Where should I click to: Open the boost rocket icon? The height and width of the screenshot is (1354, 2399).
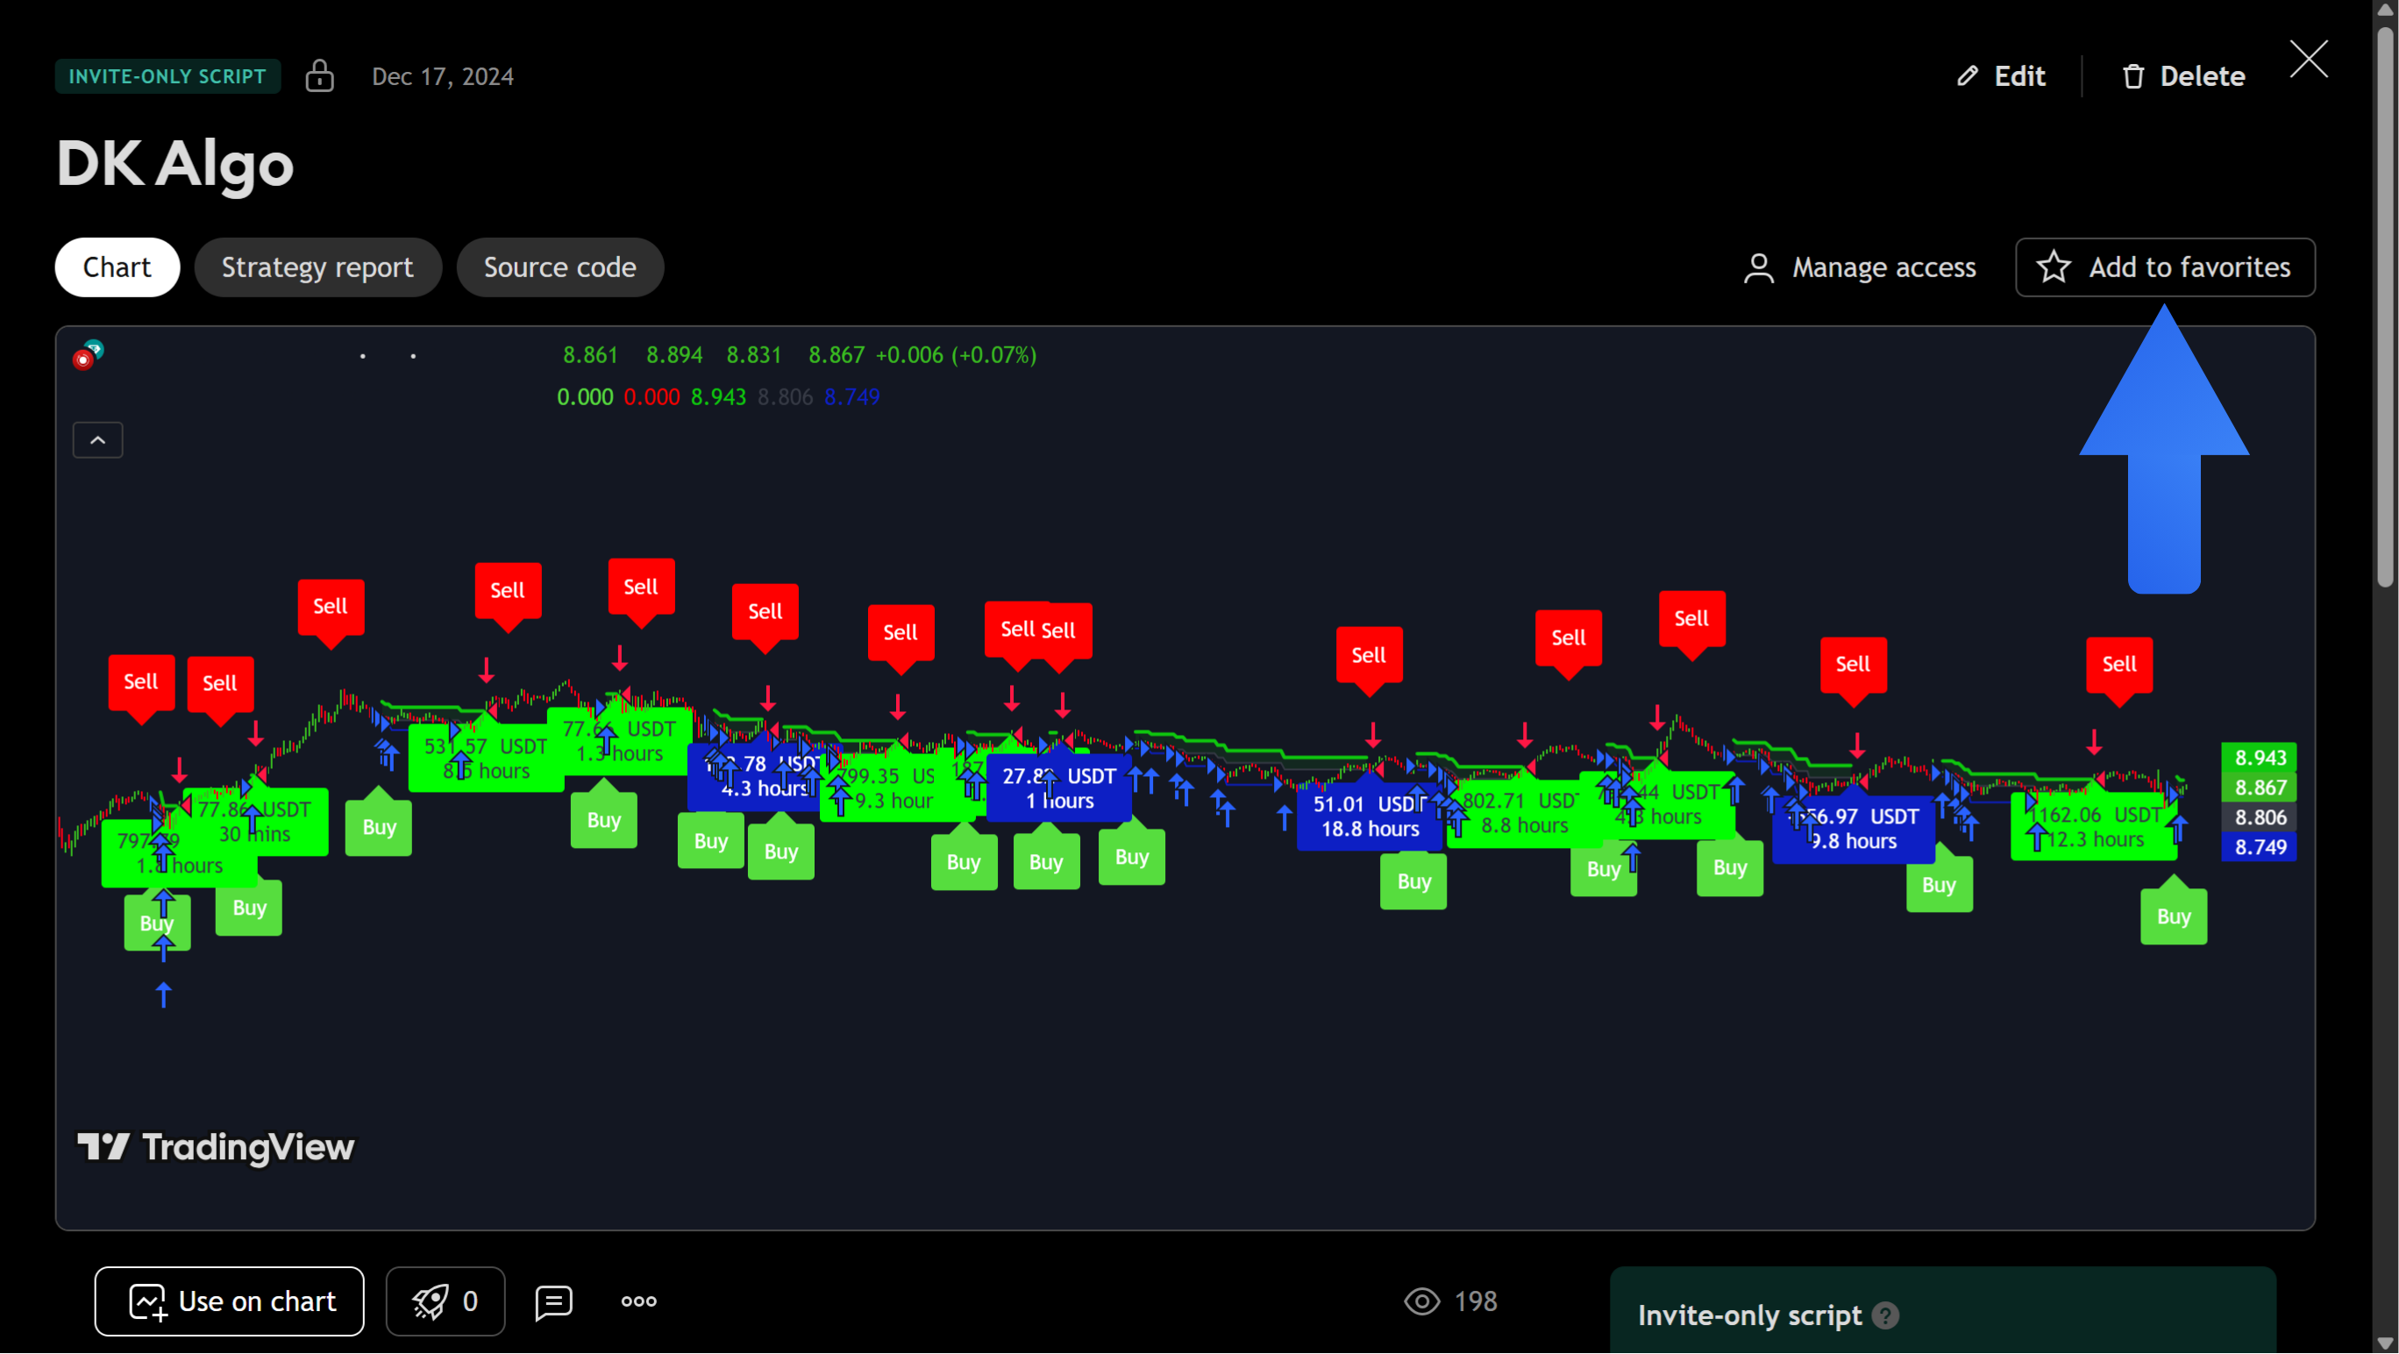[x=430, y=1301]
